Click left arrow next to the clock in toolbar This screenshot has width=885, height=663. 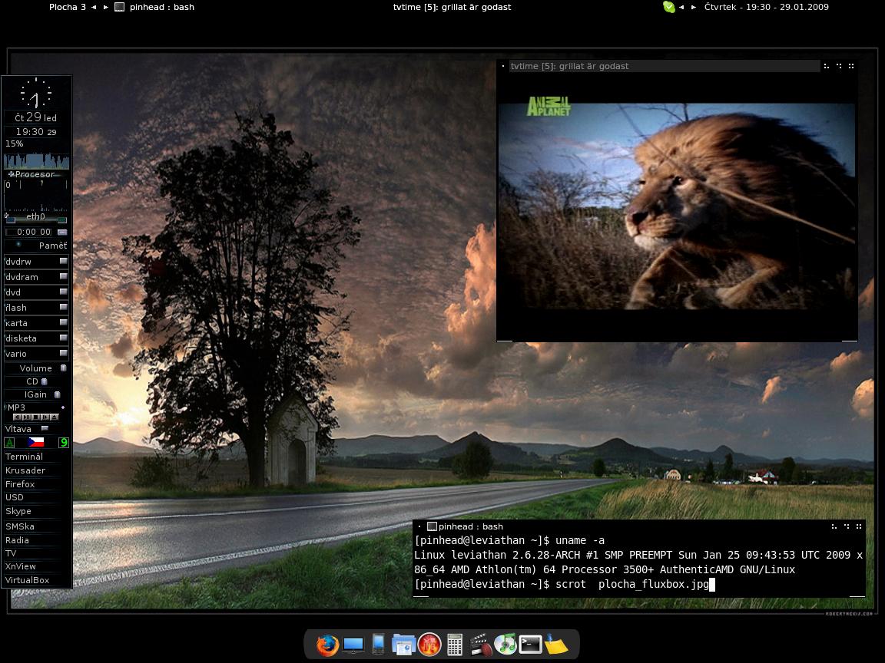pyautogui.click(x=682, y=8)
